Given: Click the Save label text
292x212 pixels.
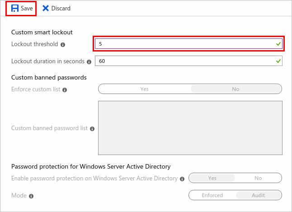Looking at the screenshot, I should coord(27,9).
